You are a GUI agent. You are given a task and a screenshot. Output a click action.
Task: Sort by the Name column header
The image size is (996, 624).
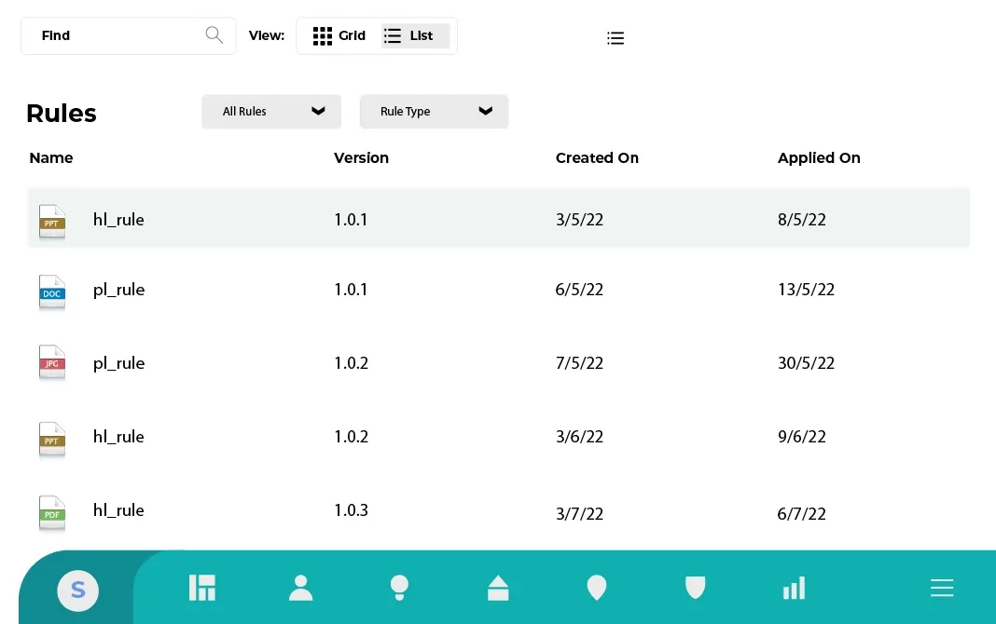50,158
